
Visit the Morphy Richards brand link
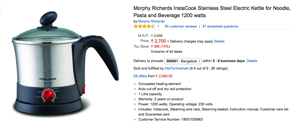tap(151, 21)
